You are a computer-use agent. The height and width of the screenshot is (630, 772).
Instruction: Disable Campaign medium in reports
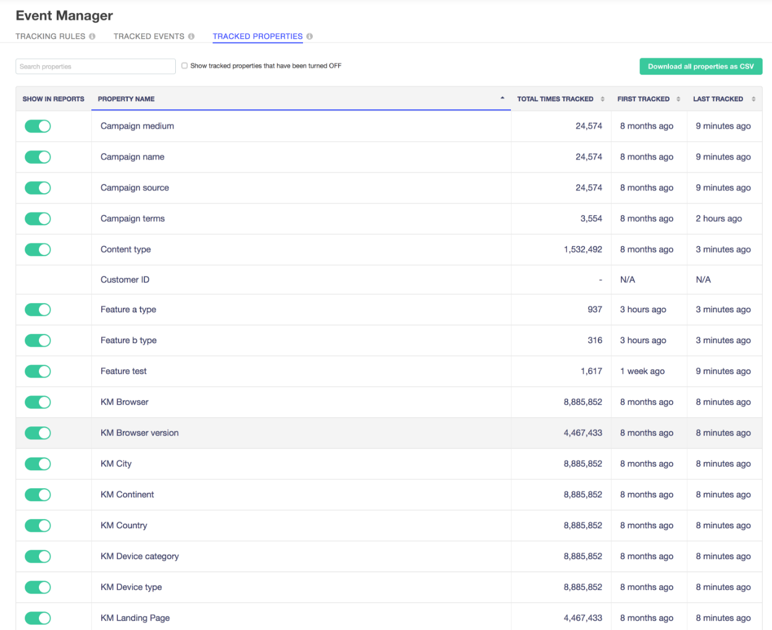(x=38, y=126)
